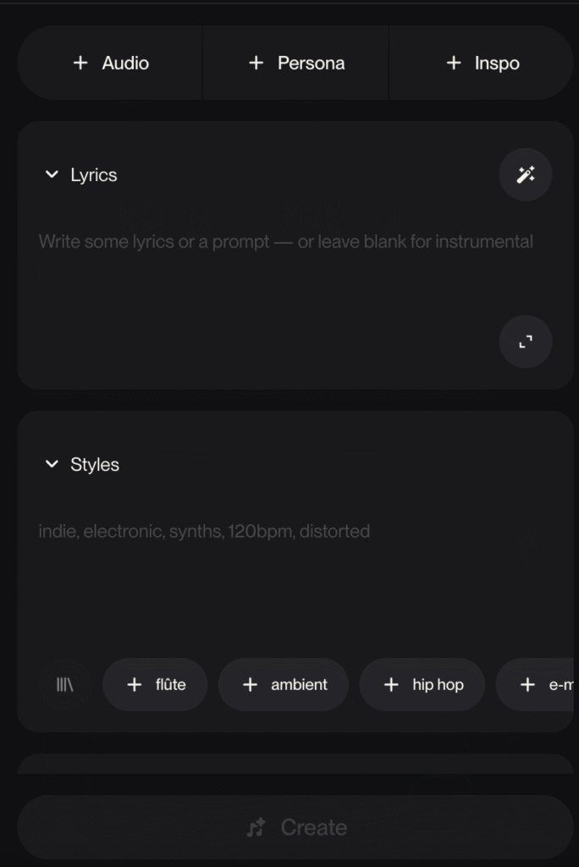Click the Create button to generate a song
Screen dimensions: 579x867
tap(296, 827)
